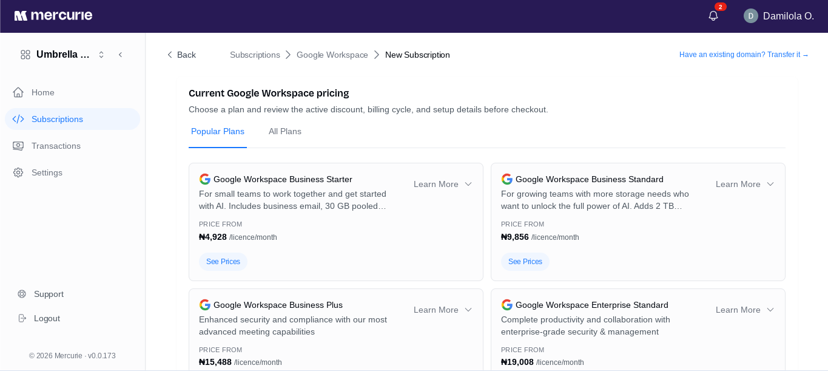The image size is (828, 371).
Task: Open Support in the sidebar
Action: click(x=49, y=294)
